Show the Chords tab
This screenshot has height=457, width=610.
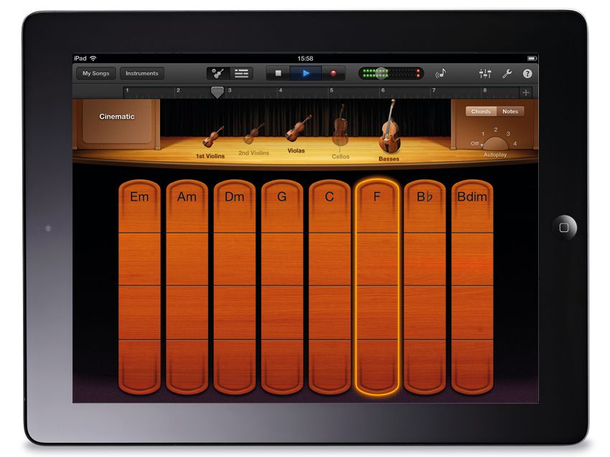coord(480,111)
